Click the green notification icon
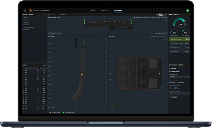The width and height of the screenshot is (212, 128). click(188, 10)
